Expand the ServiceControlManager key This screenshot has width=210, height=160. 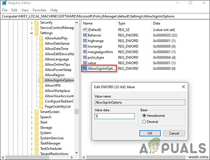[x=32, y=28]
